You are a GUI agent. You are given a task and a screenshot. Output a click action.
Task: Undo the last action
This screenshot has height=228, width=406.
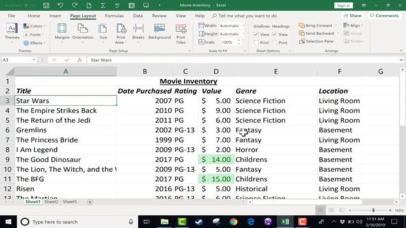[60, 5]
